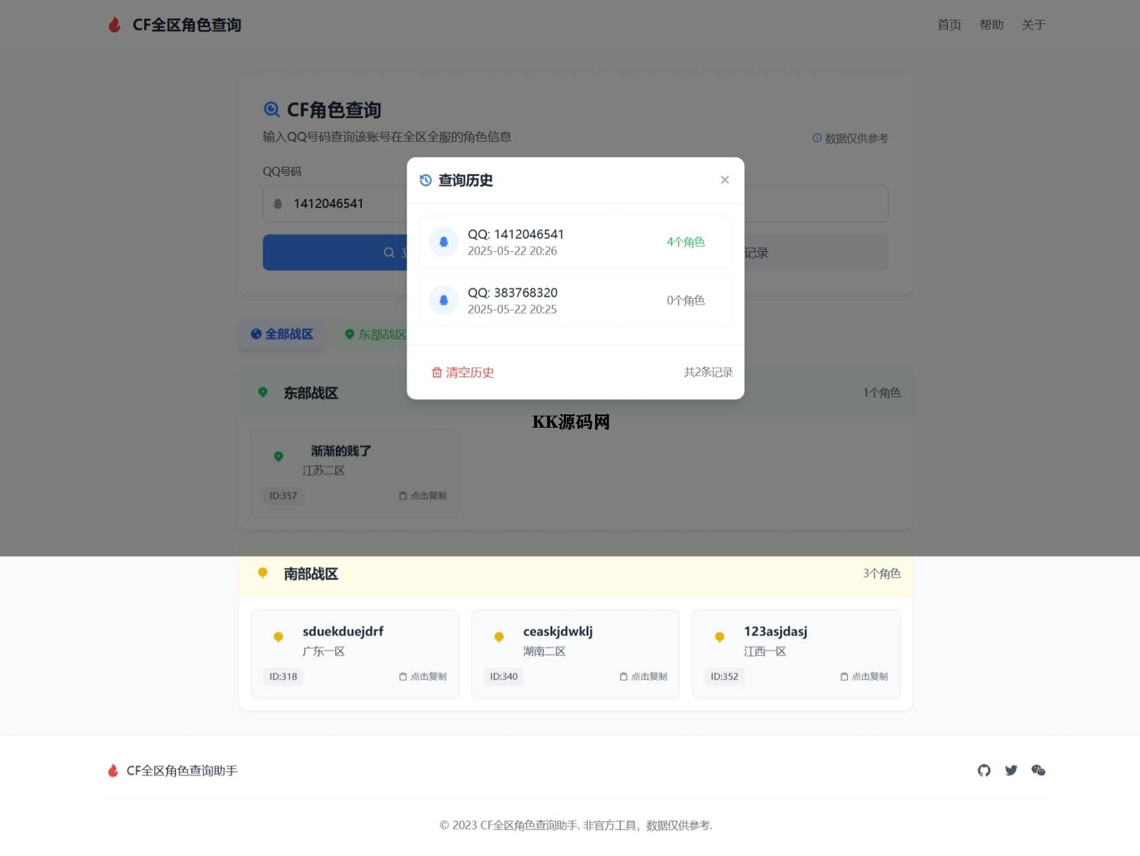This screenshot has width=1140, height=856.
Task: Open the 渐渐的贱了 character card
Action: (x=355, y=473)
